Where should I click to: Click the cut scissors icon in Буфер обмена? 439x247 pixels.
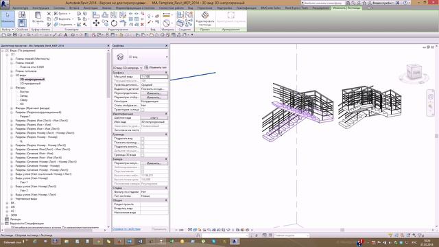point(49,14)
